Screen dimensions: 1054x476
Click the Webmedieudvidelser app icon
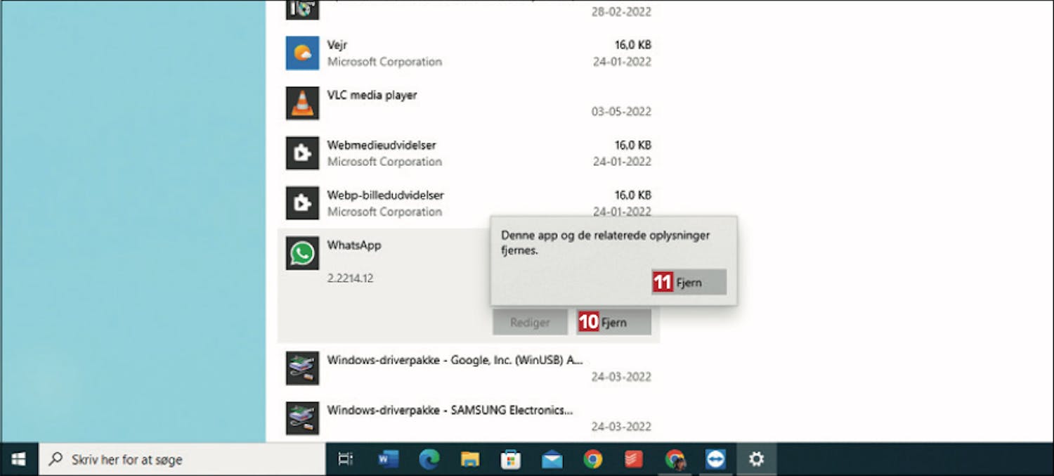[302, 153]
